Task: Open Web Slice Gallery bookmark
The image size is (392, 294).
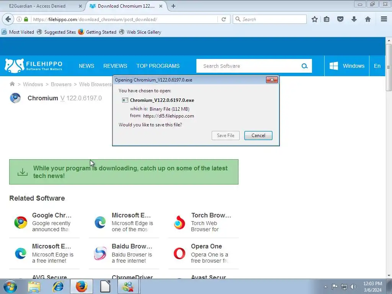Action: tap(140, 32)
